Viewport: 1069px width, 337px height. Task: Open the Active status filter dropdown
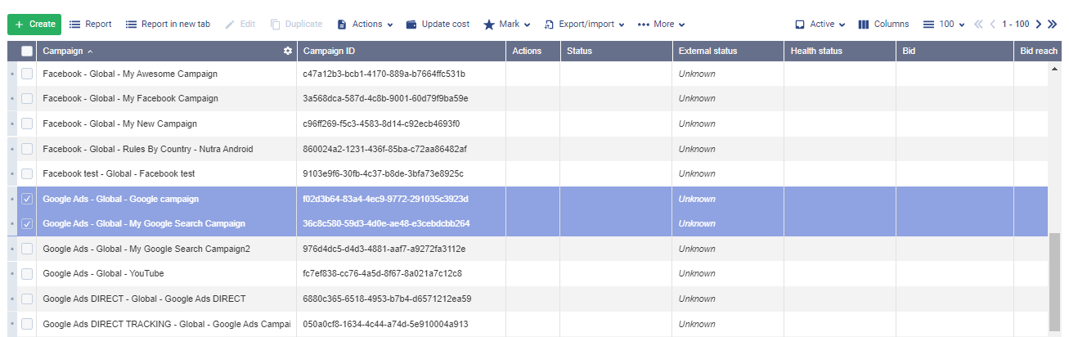click(x=820, y=25)
